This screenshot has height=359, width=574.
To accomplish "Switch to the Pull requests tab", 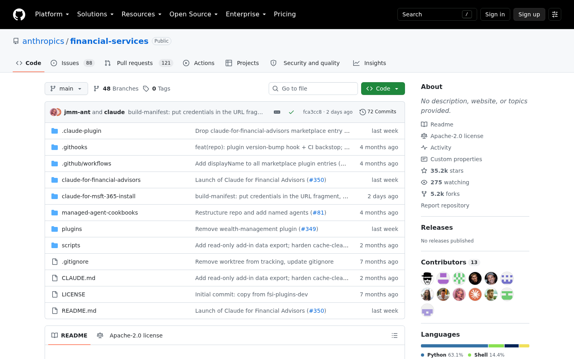I will pos(139,63).
